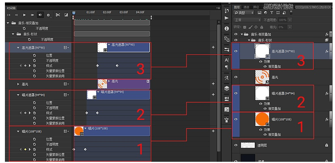Switch to the 路径 tab
Screen dimensions: 335x163
tap(256, 7)
